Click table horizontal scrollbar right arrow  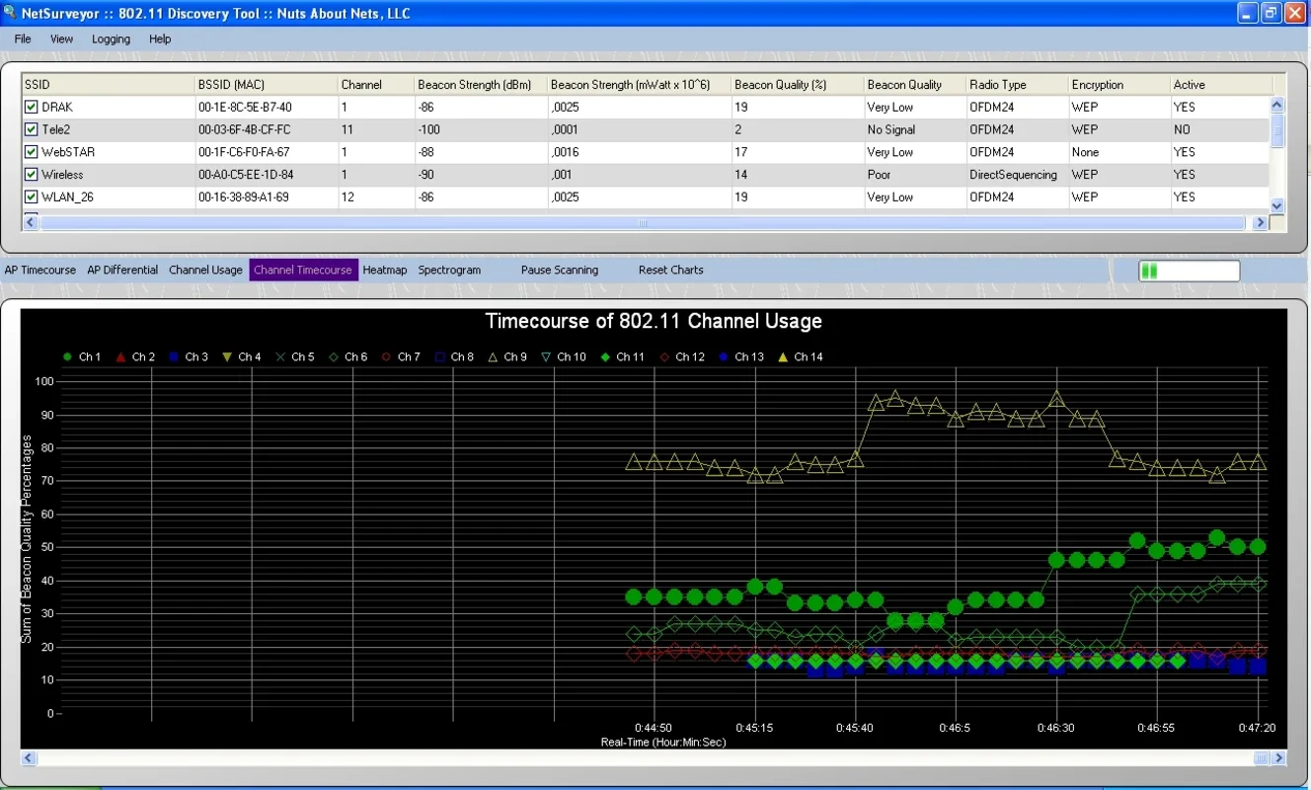tap(1260, 223)
